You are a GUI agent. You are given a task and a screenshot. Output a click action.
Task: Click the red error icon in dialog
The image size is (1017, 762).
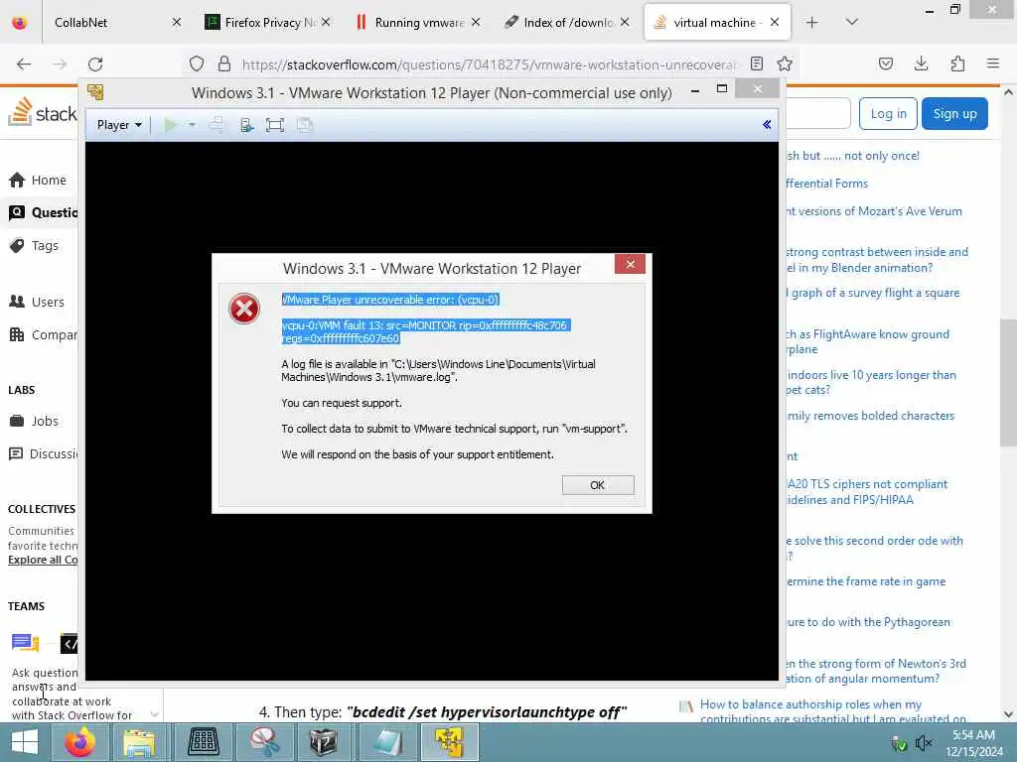click(x=244, y=309)
